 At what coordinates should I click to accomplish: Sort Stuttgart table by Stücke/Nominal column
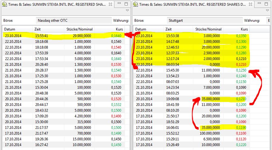click(x=208, y=29)
